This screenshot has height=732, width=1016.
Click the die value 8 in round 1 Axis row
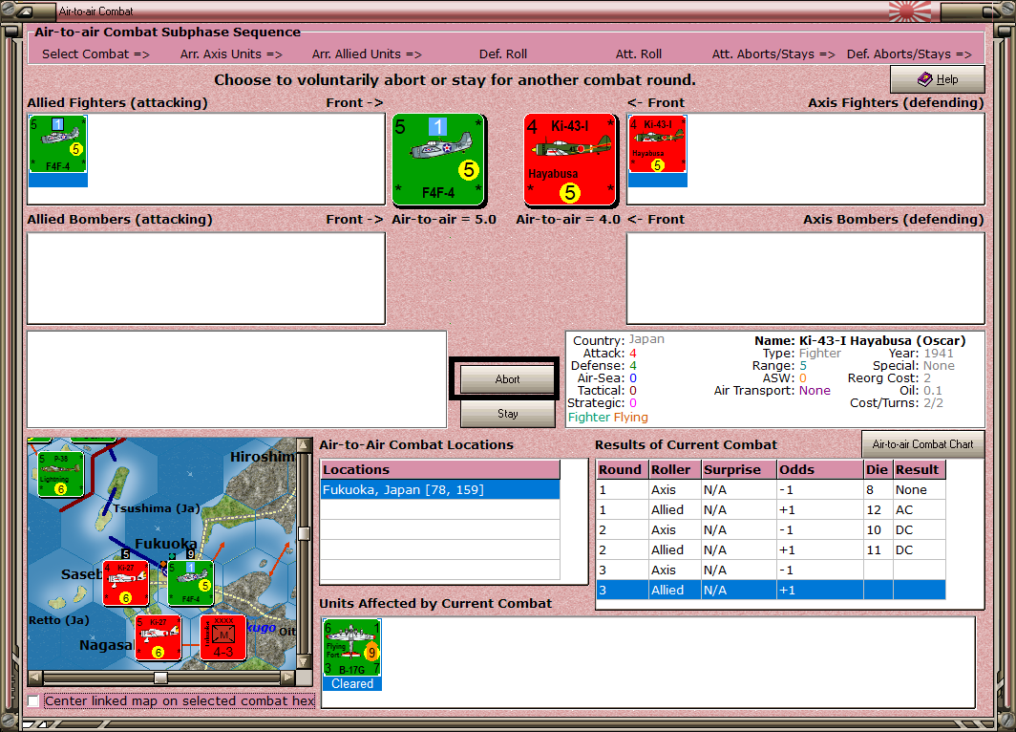(x=870, y=489)
